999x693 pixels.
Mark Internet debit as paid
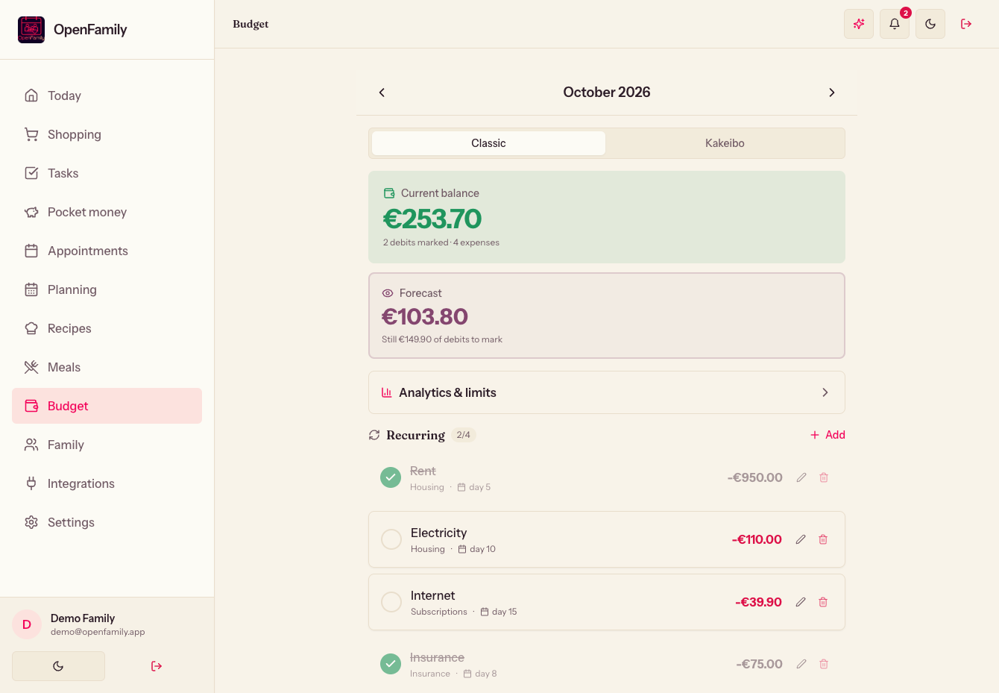[x=391, y=602]
